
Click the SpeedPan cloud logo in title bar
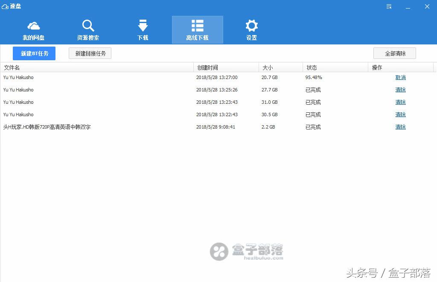coord(5,6)
